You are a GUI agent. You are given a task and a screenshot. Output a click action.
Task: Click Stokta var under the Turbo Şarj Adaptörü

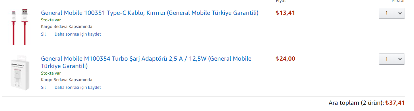click(x=51, y=73)
